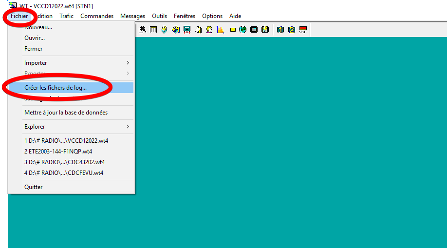Open recent file 1 VCCD12022.wt4
The width and height of the screenshot is (447, 248).
coord(71,141)
